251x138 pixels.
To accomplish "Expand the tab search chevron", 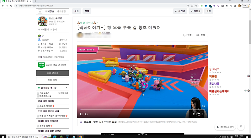I will pyautogui.click(x=230, y=1).
